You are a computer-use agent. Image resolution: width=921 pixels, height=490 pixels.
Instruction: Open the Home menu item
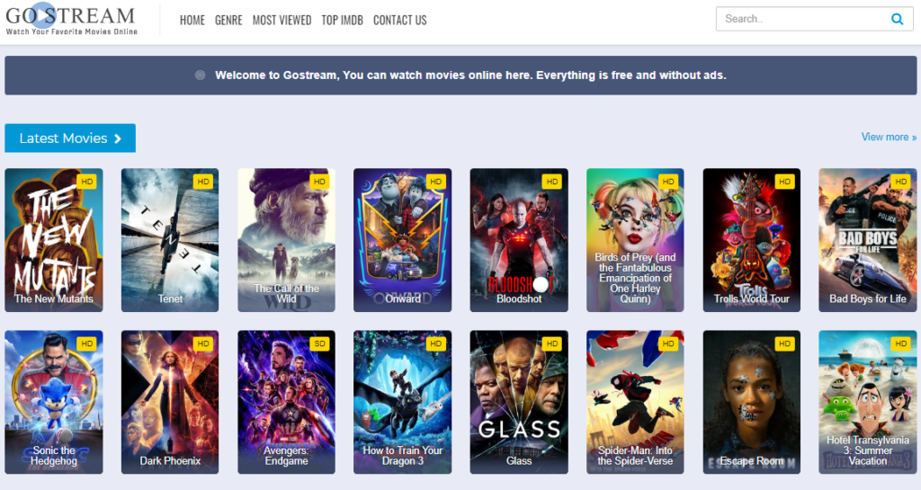click(x=192, y=20)
